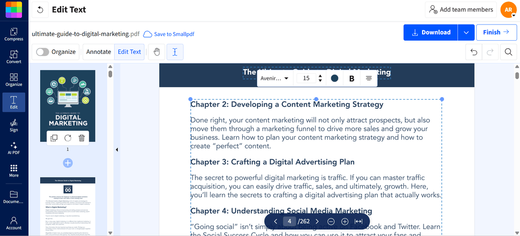
Task: Select the Chapter 00 page thumbnail
Action: (x=68, y=206)
